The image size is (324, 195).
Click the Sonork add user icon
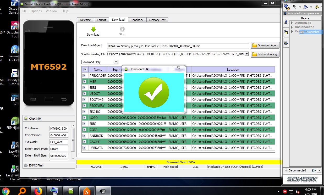click(x=305, y=7)
